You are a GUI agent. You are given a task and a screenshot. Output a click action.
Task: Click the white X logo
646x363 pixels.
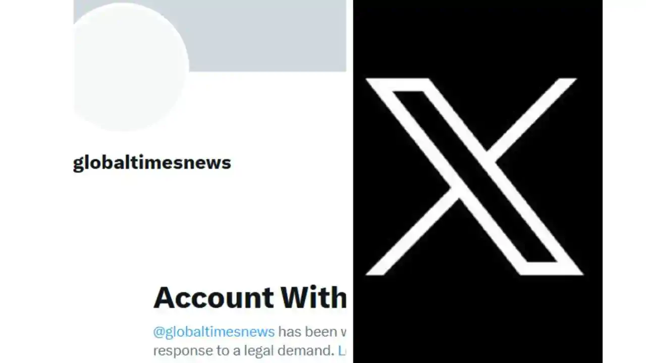click(474, 176)
